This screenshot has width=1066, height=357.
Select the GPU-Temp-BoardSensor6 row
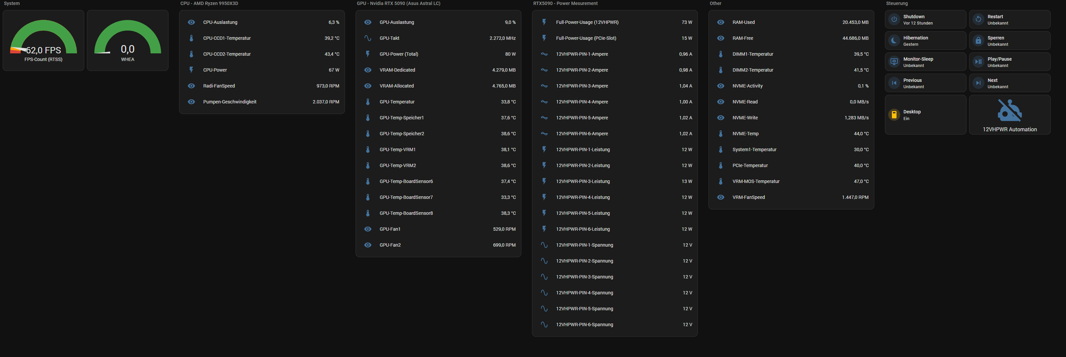[438, 181]
